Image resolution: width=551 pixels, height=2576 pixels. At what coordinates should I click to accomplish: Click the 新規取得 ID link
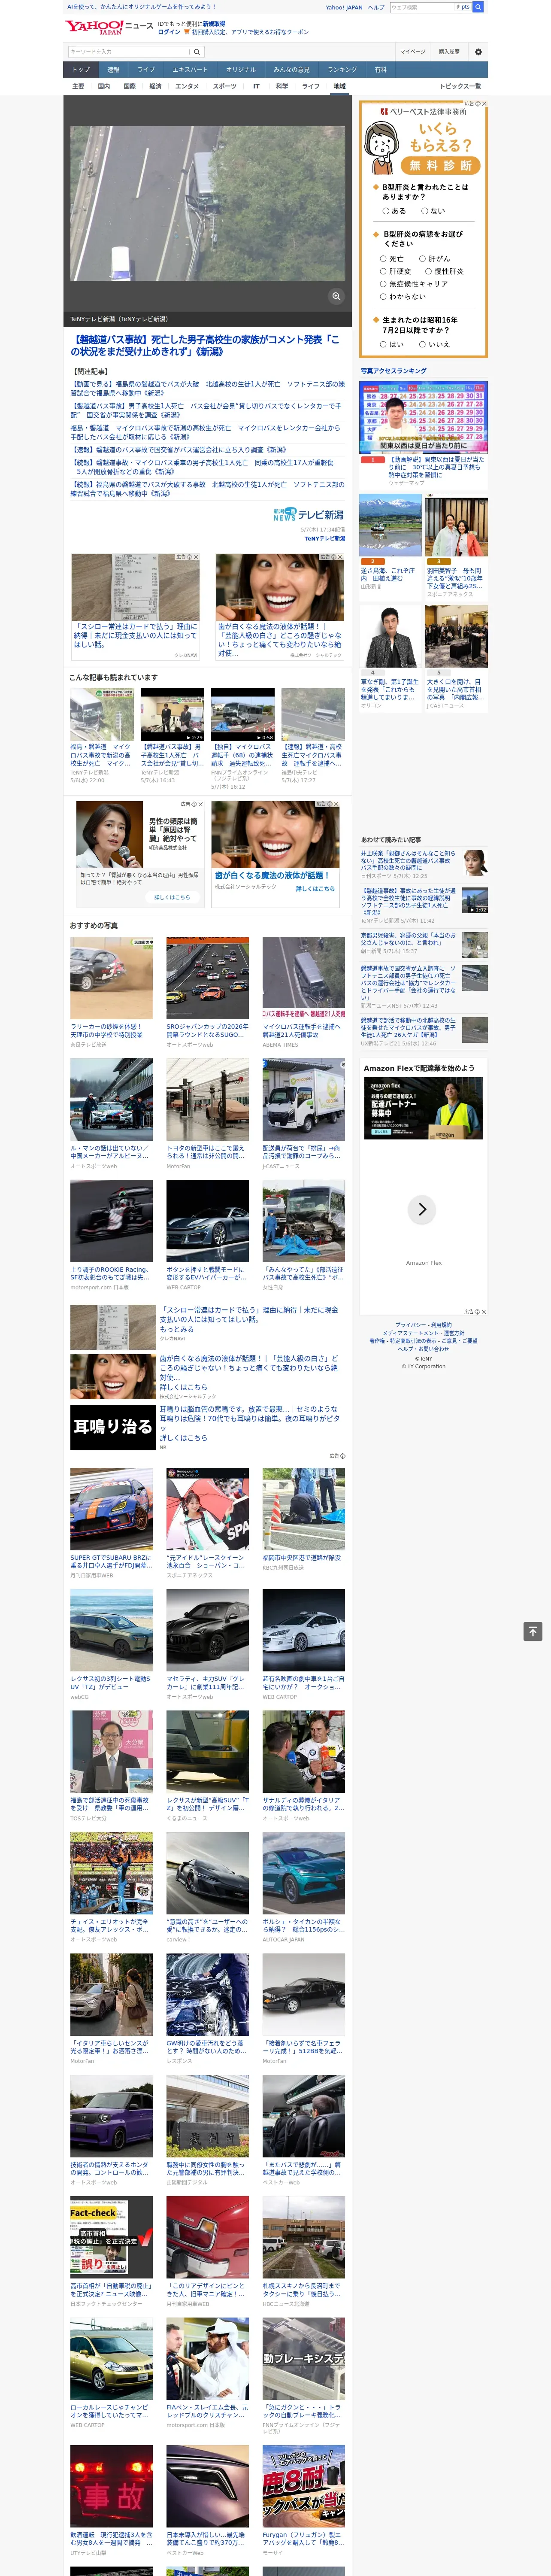click(x=214, y=23)
